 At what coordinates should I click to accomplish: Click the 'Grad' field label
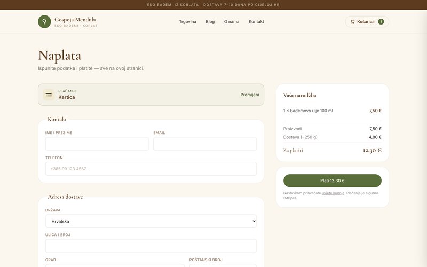(x=51, y=260)
